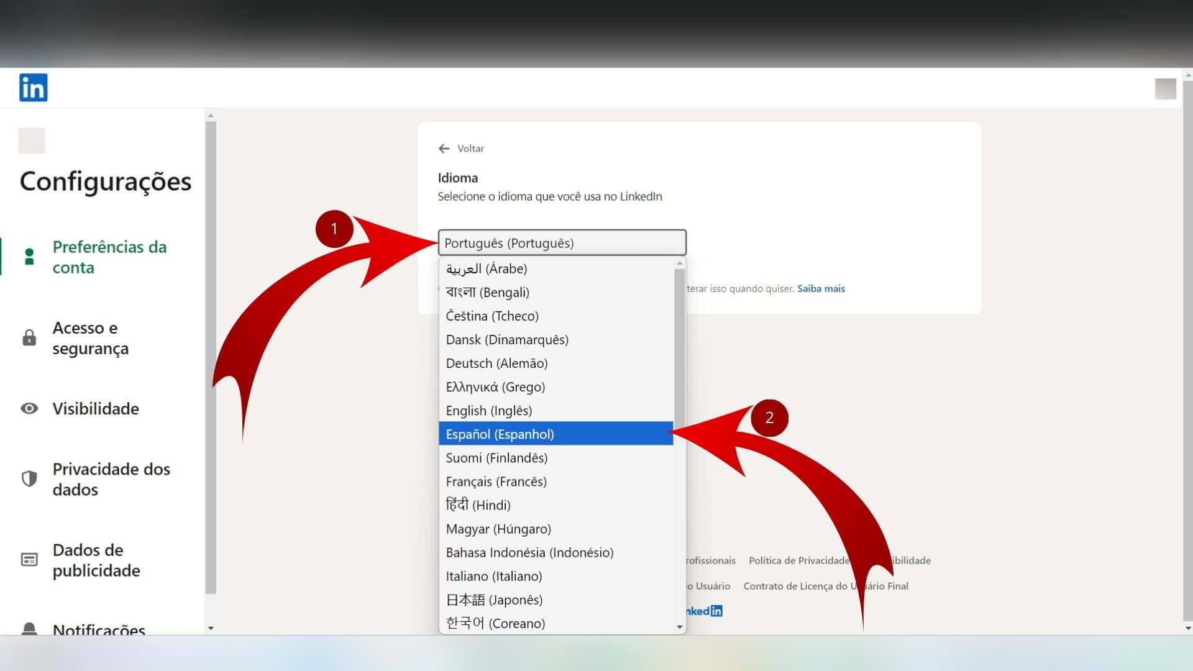The width and height of the screenshot is (1193, 671).
Task: Click the sidebar scrollbar up arrow
Action: (211, 116)
